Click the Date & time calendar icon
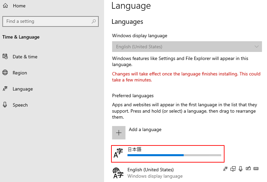This screenshot has height=182, width=267. [x=5, y=57]
